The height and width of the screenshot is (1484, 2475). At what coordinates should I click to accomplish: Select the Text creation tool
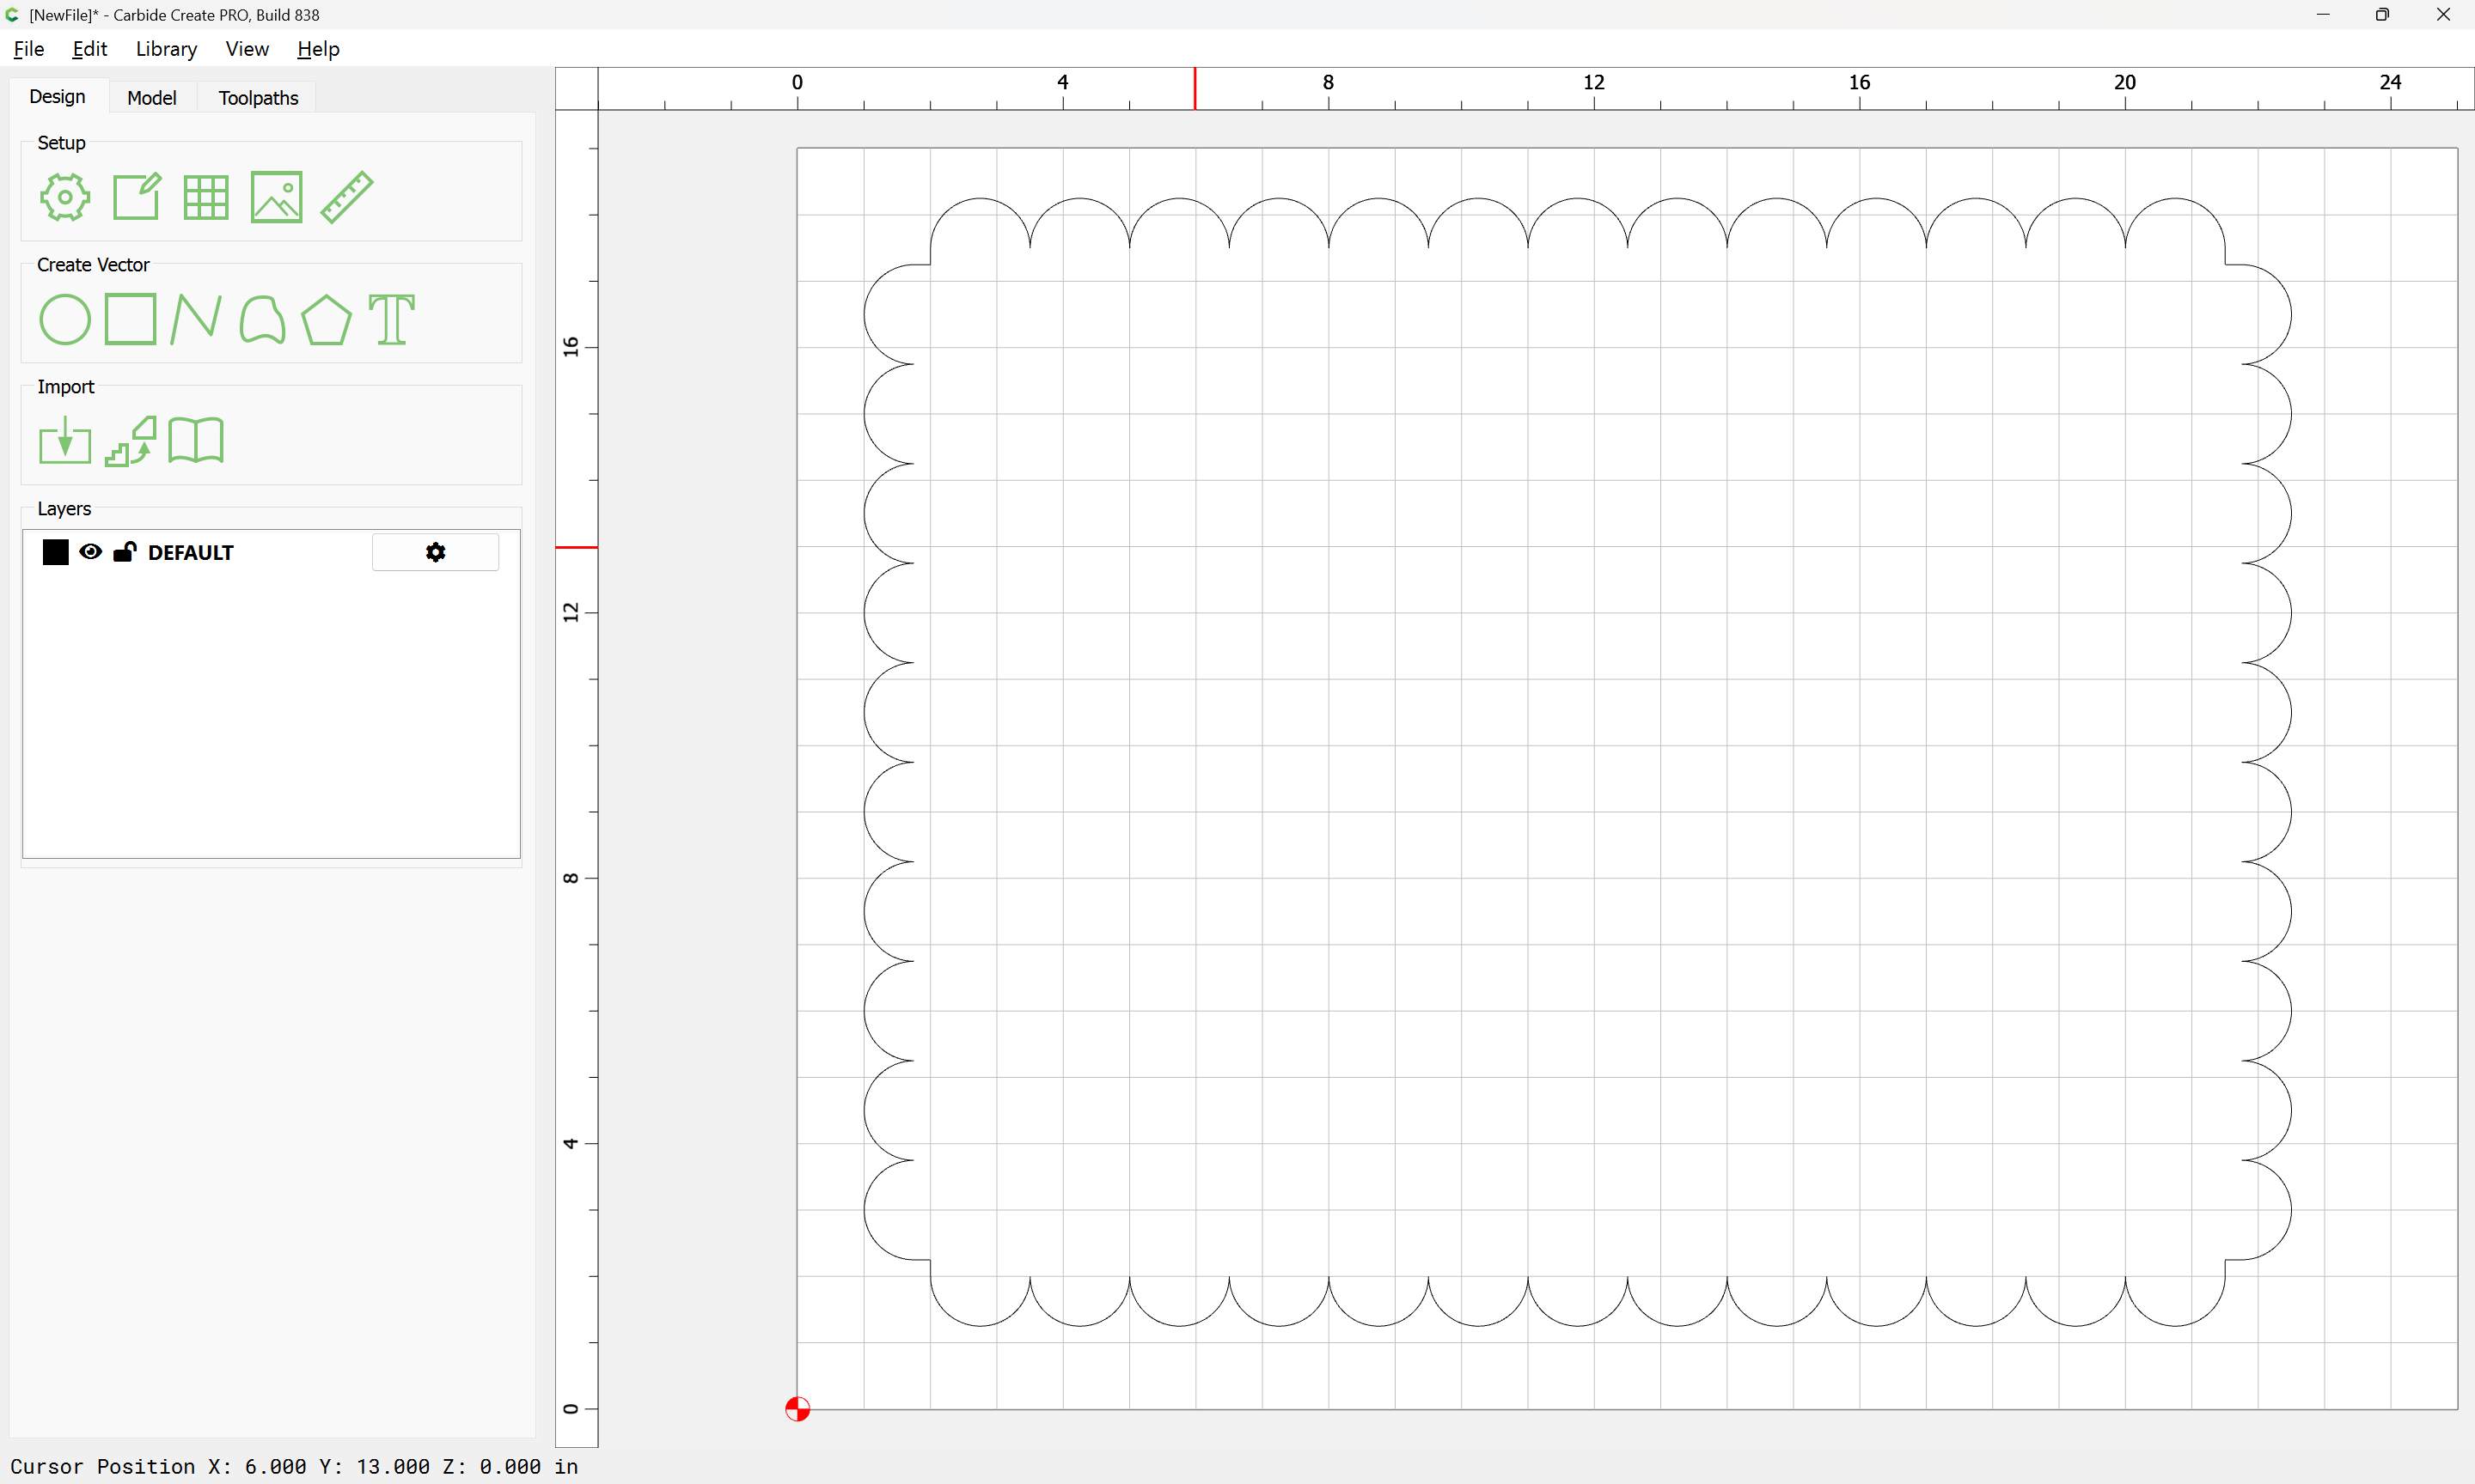click(x=391, y=320)
